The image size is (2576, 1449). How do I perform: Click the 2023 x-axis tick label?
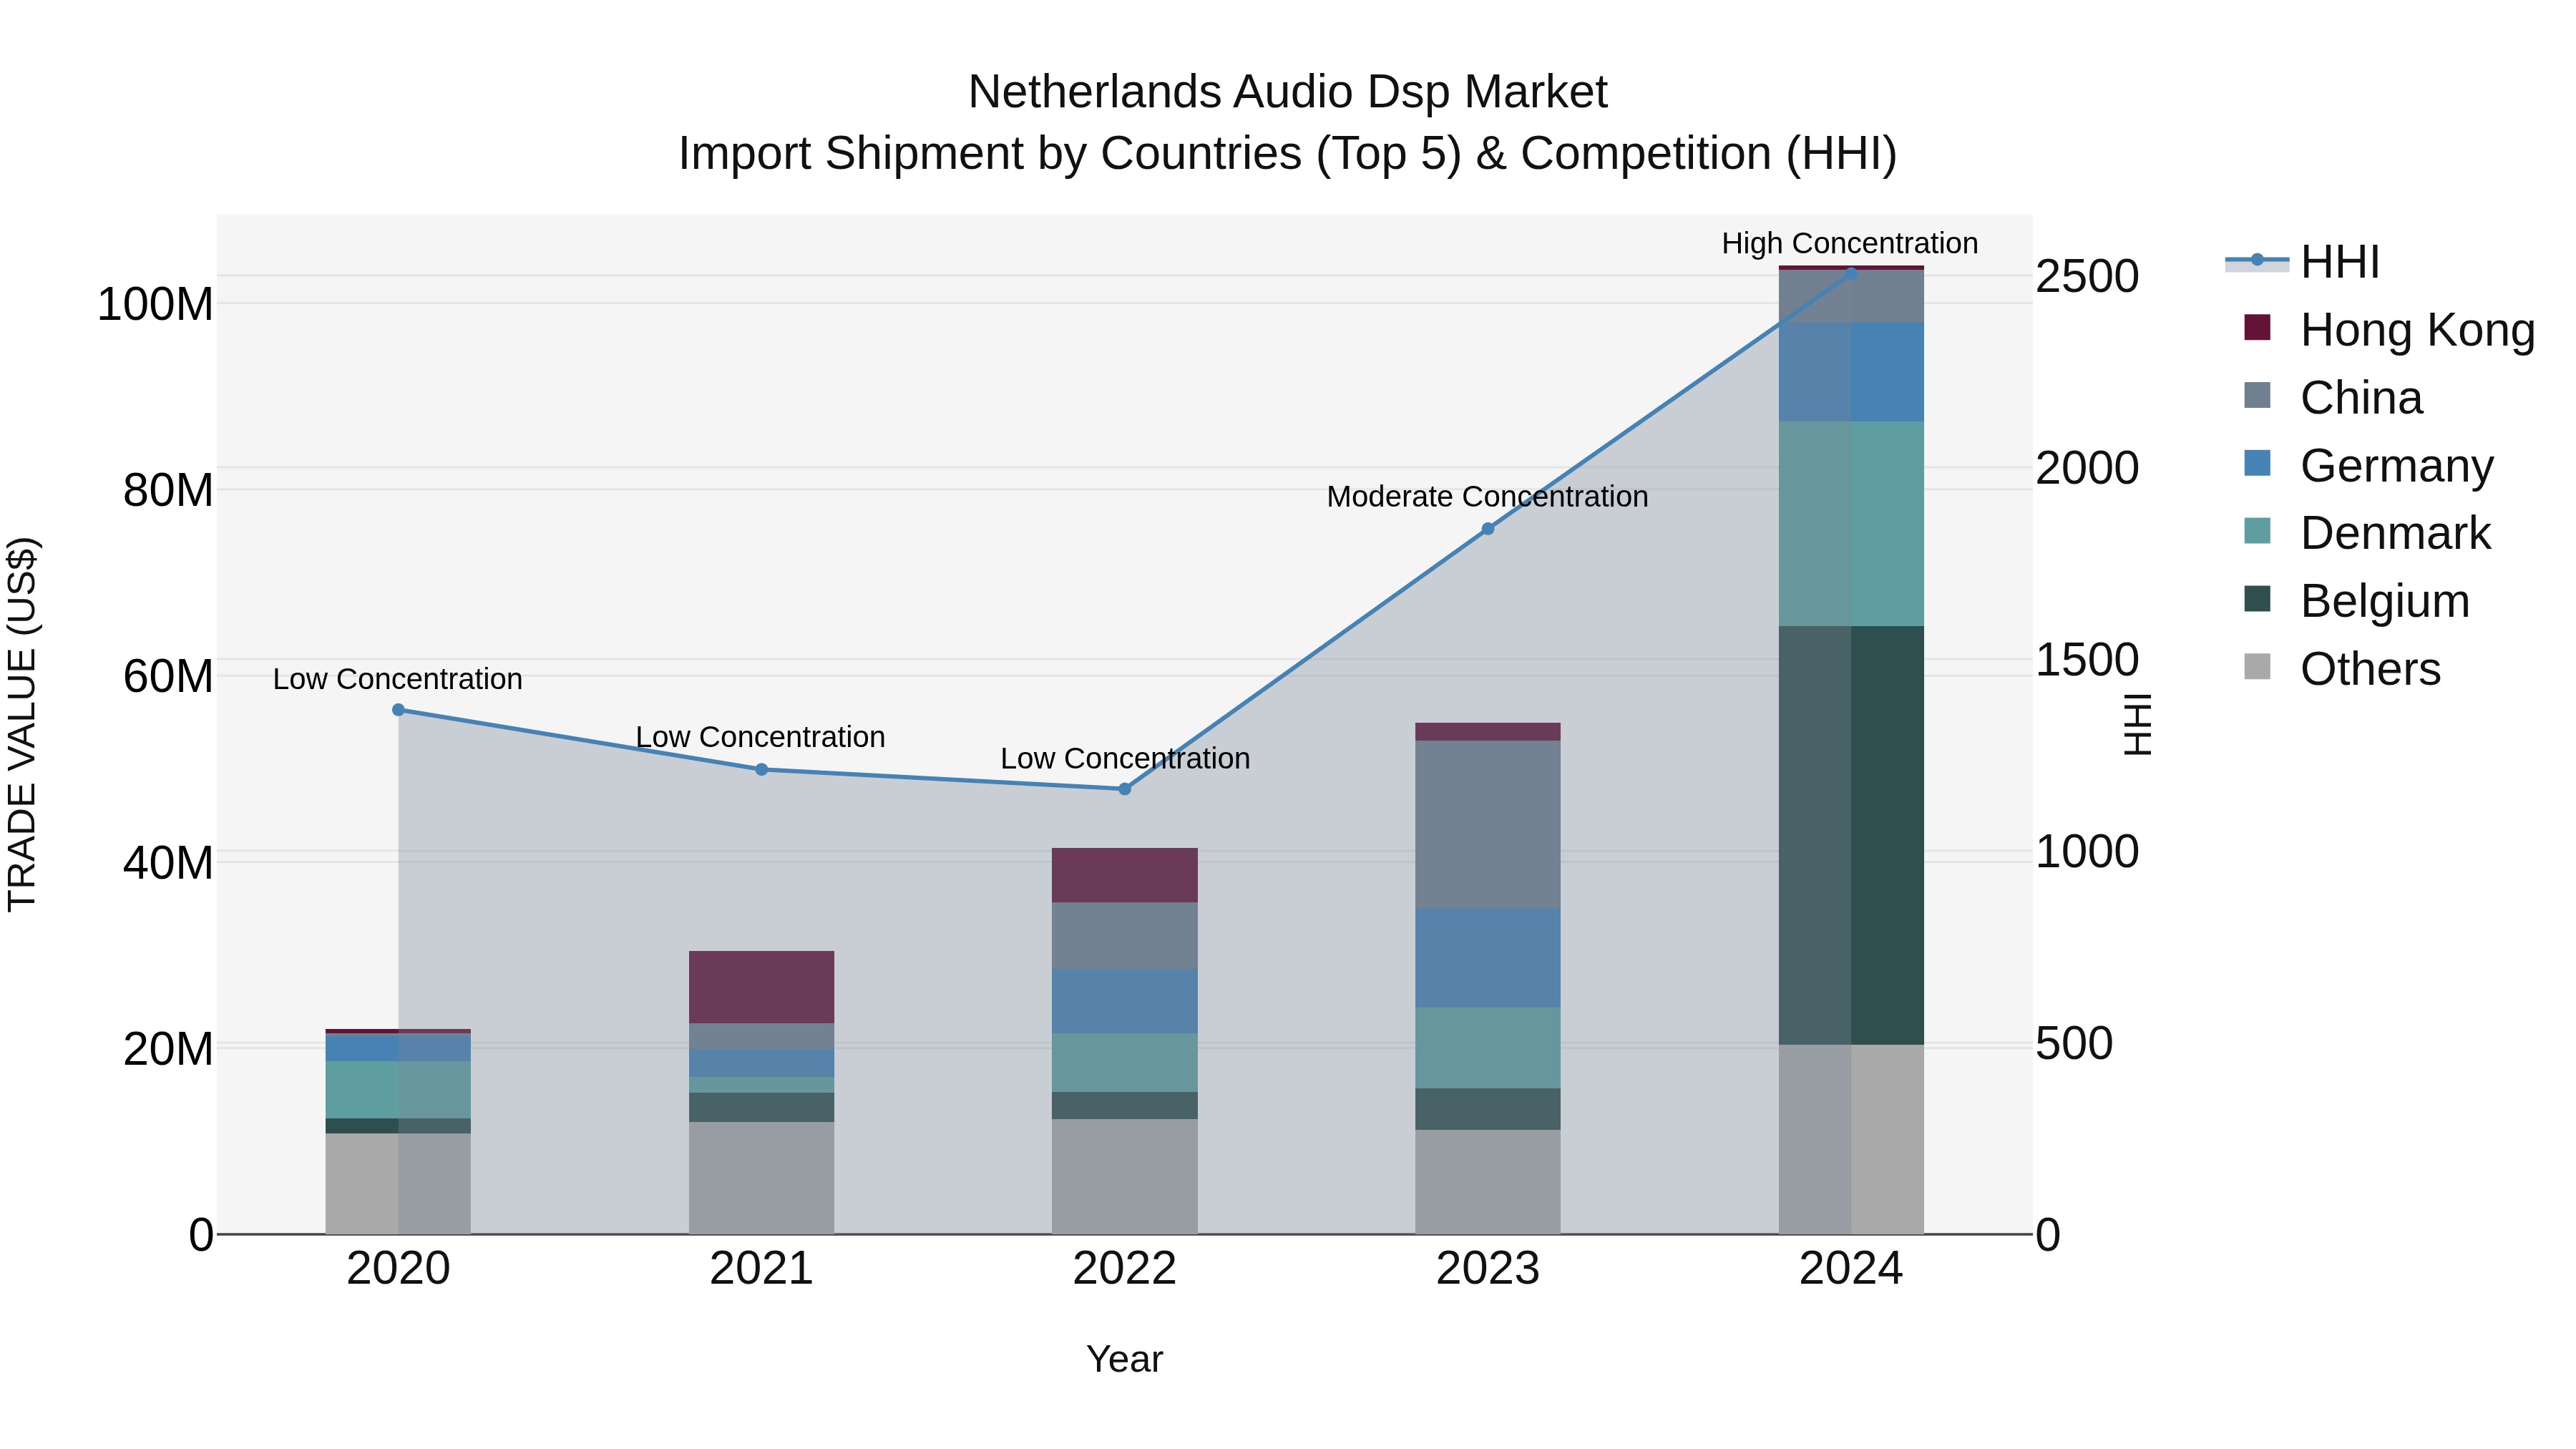pos(1488,1269)
